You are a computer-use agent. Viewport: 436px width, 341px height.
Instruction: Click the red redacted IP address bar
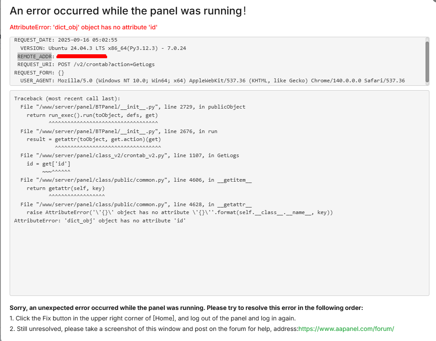[82, 56]
